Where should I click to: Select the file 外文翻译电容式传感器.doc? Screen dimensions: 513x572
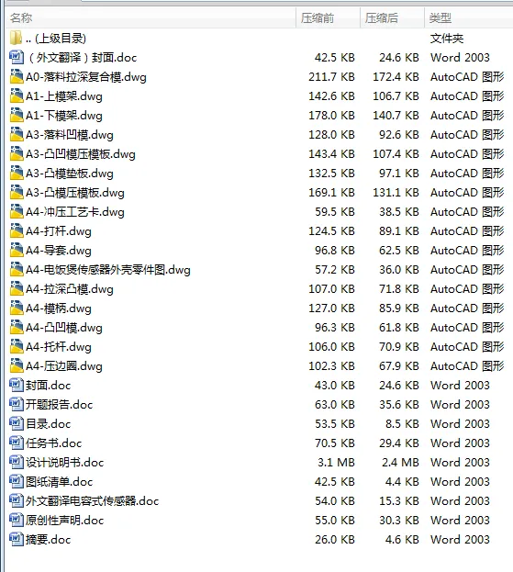[x=93, y=501]
